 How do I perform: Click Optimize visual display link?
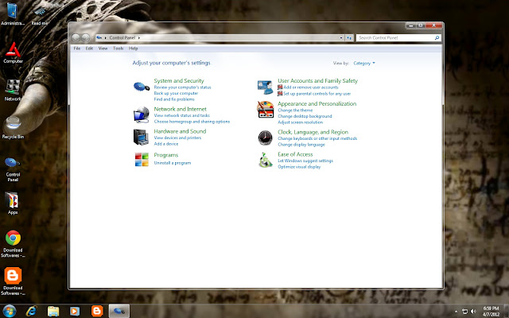point(299,167)
